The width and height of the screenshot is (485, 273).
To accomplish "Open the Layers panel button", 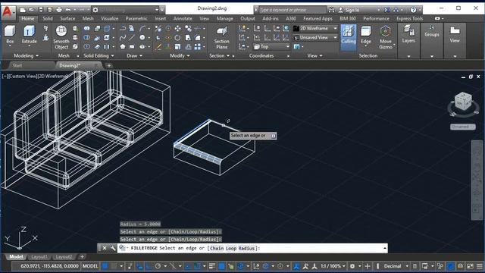I will coord(408,34).
